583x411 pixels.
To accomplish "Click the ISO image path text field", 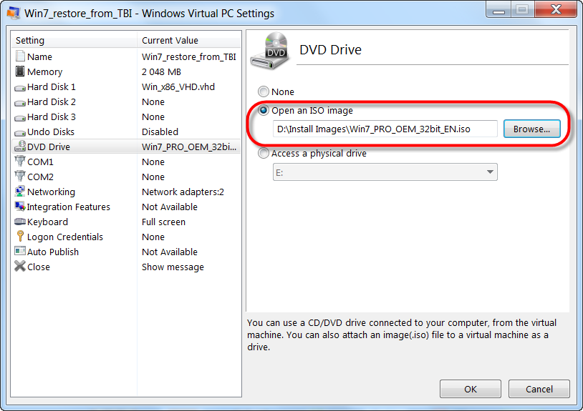I will coord(385,129).
